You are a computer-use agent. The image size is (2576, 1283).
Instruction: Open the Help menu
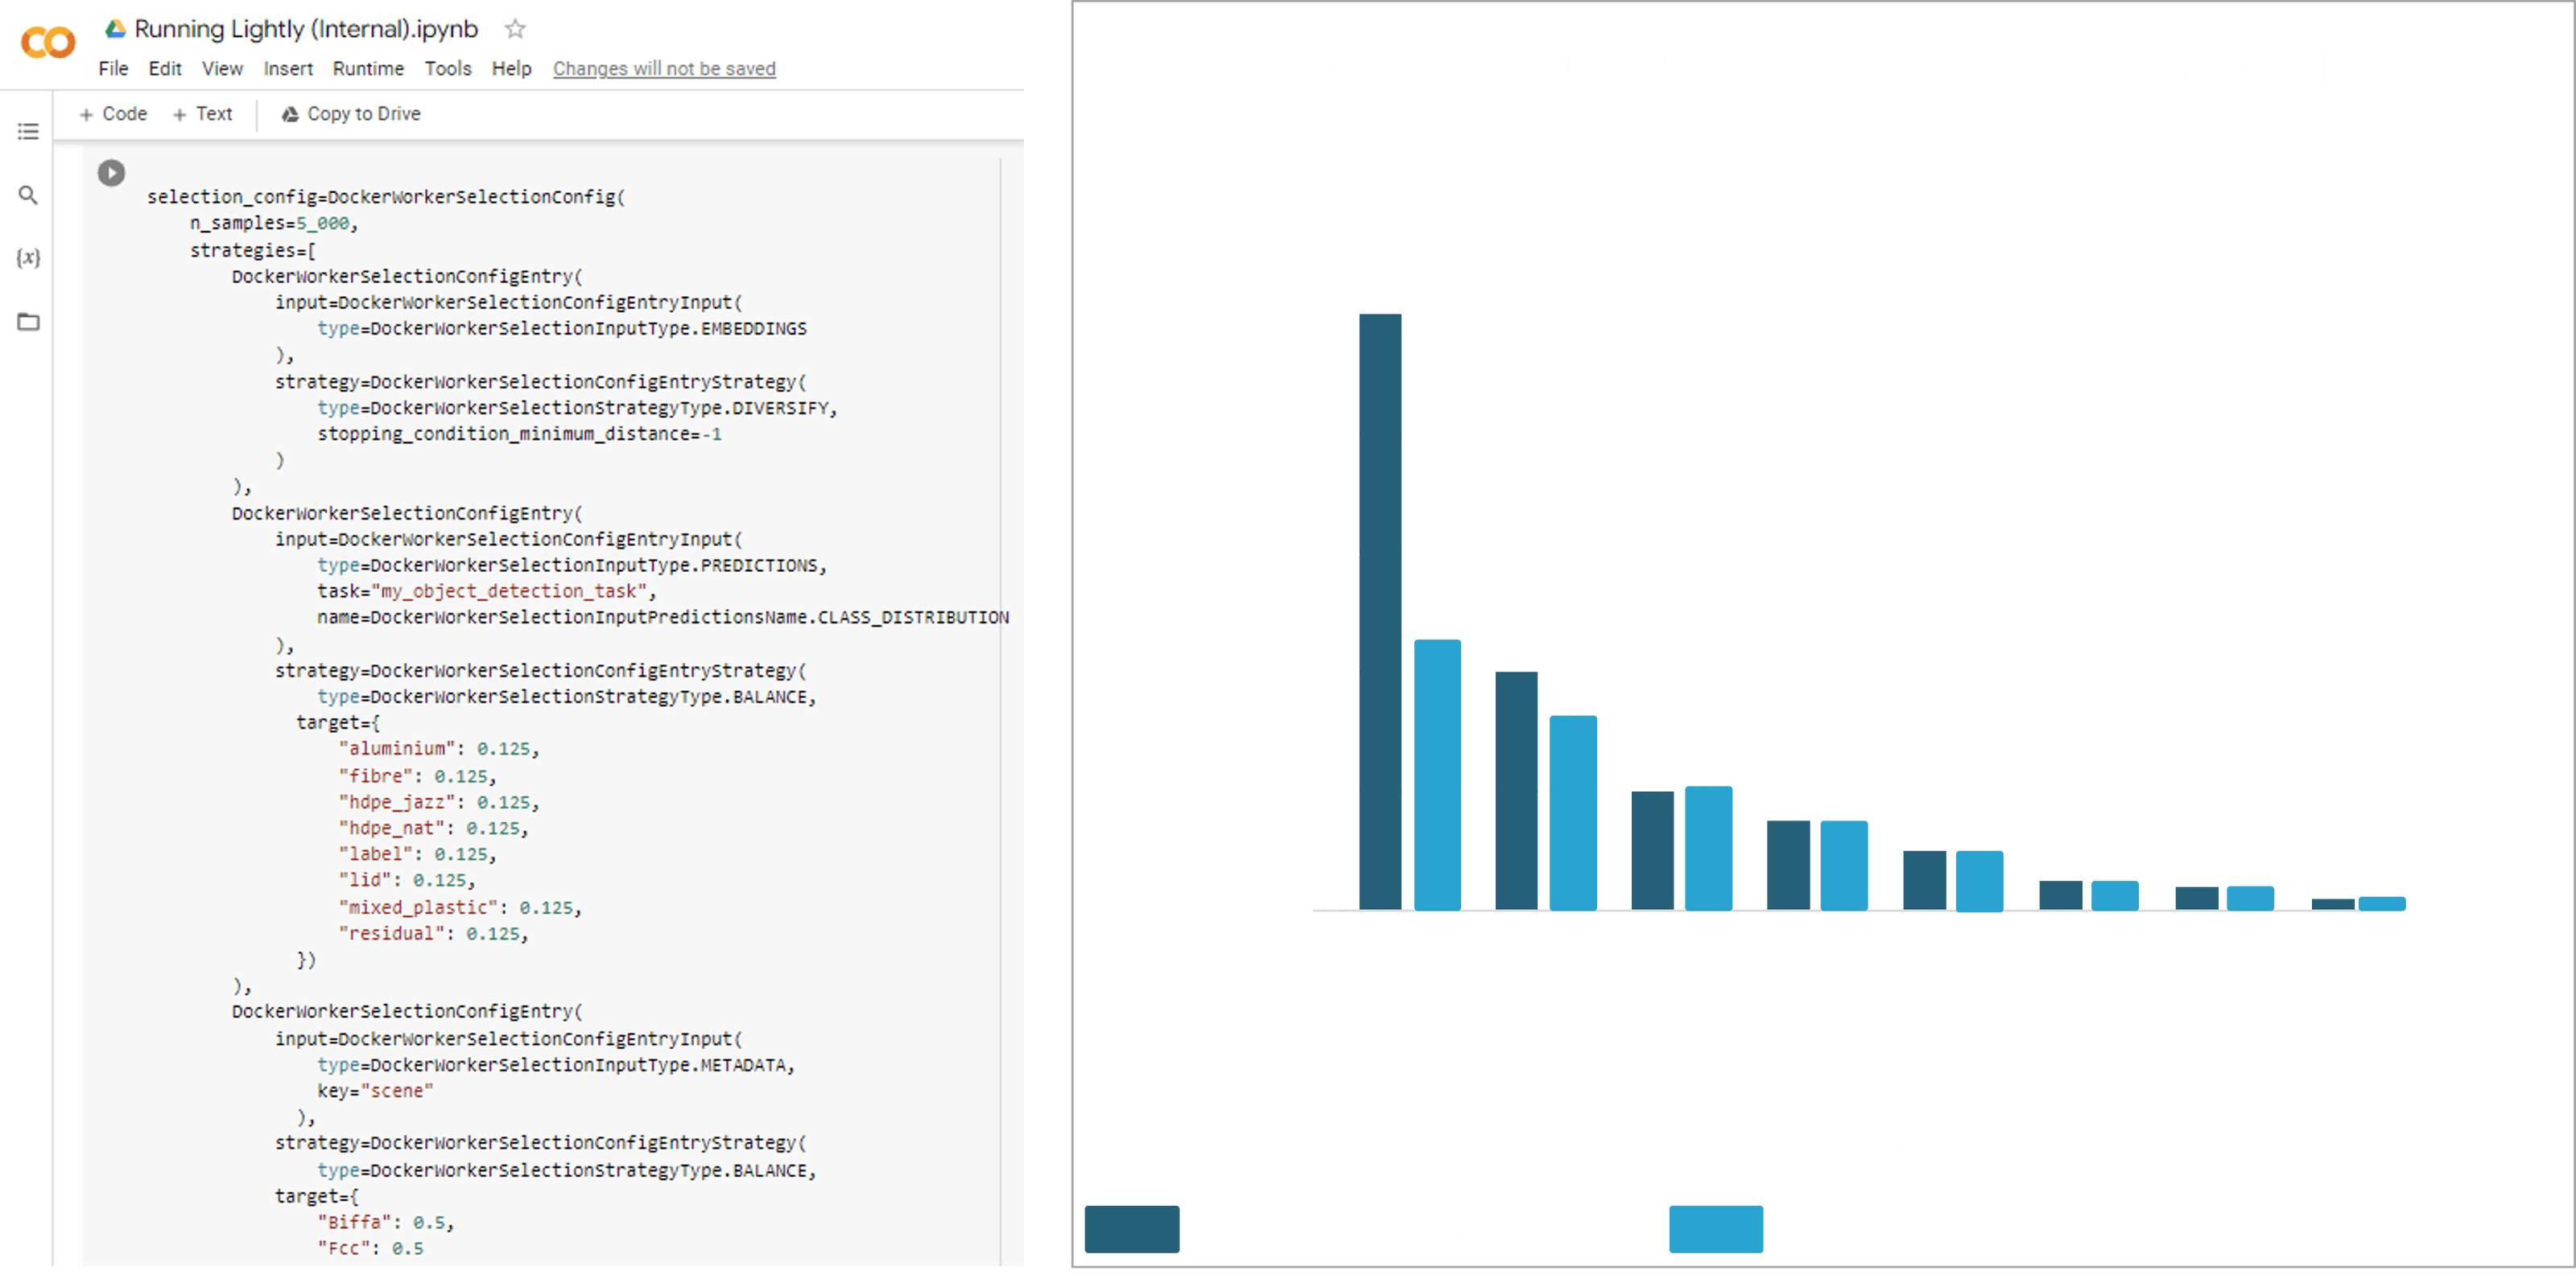(x=511, y=68)
